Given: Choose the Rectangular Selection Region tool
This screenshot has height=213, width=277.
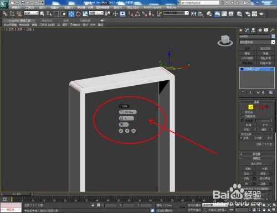Looking at the screenshot, I should (56, 14).
